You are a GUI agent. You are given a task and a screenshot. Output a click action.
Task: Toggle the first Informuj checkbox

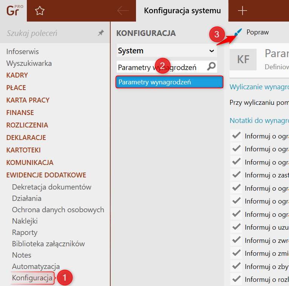click(236, 136)
